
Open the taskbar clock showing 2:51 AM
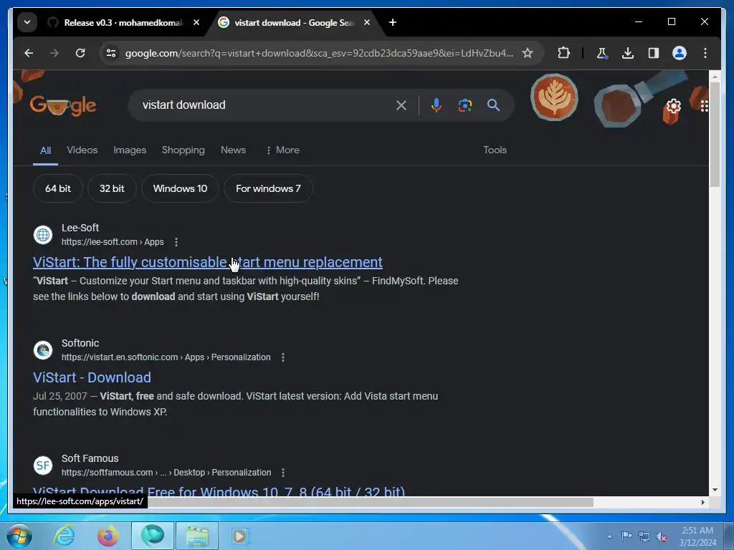point(697,536)
